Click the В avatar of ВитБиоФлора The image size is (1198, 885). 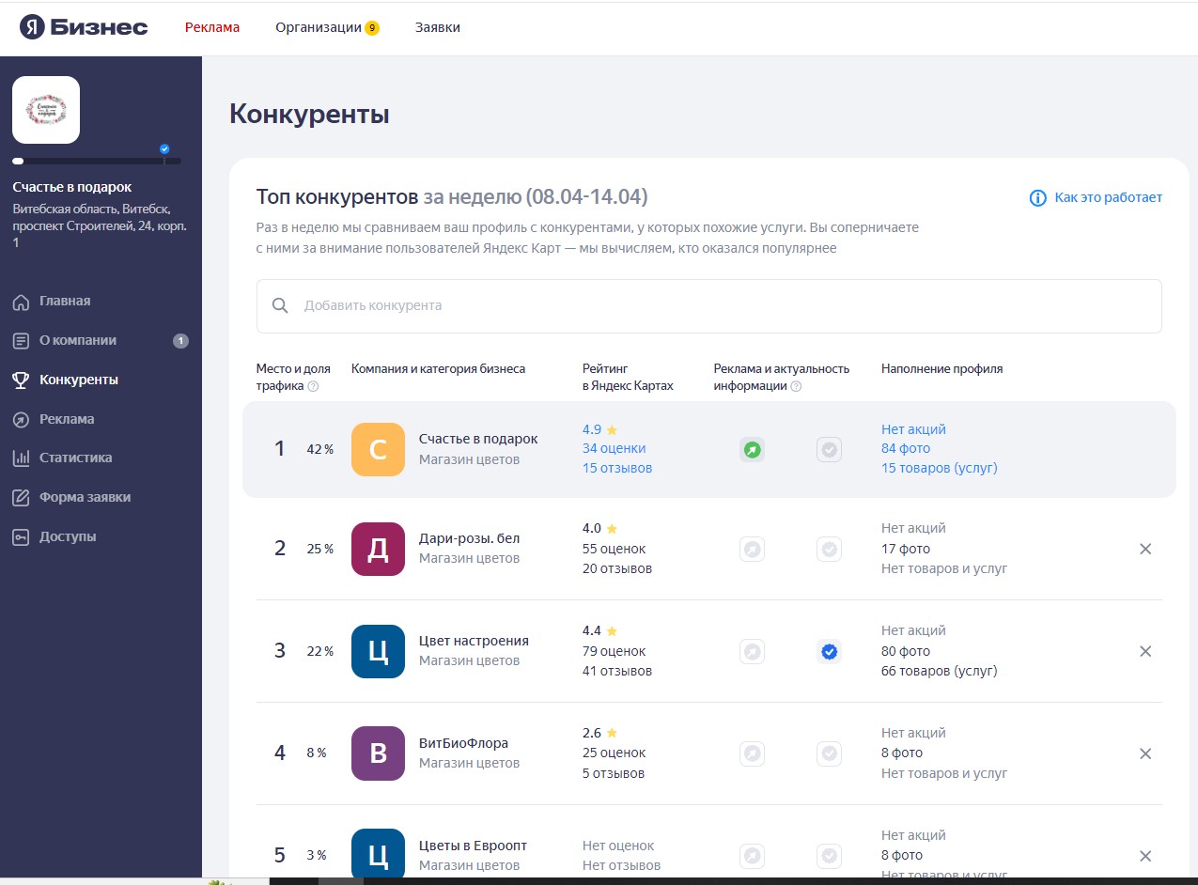pyautogui.click(x=378, y=753)
